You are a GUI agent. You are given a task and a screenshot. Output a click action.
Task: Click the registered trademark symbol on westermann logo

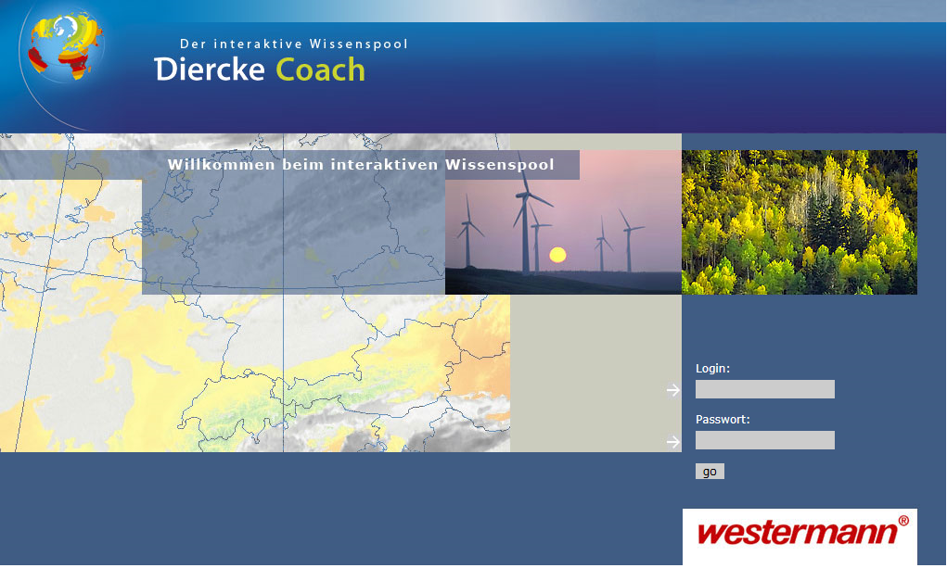coord(903,521)
